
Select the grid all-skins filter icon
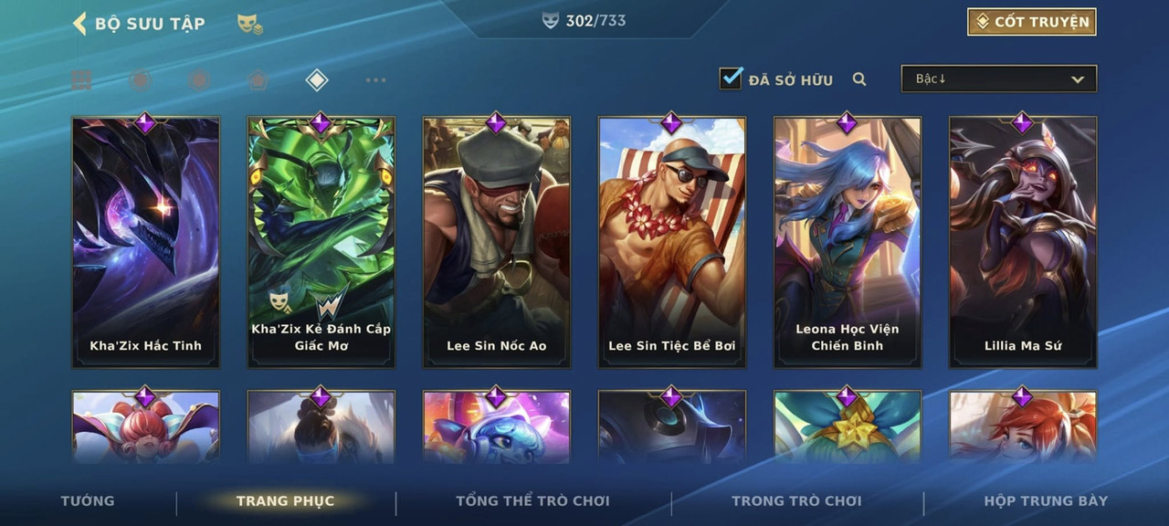point(82,80)
